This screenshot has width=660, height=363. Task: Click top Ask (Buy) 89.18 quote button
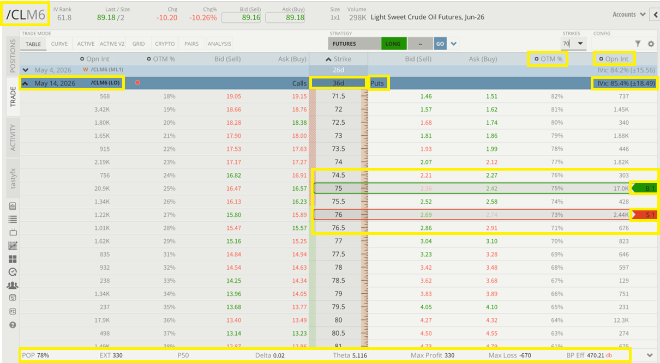click(x=286, y=17)
